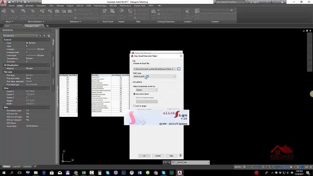313x176 pixels.
Task: Switch to the Annotate ribbon tab
Action: (29, 6)
